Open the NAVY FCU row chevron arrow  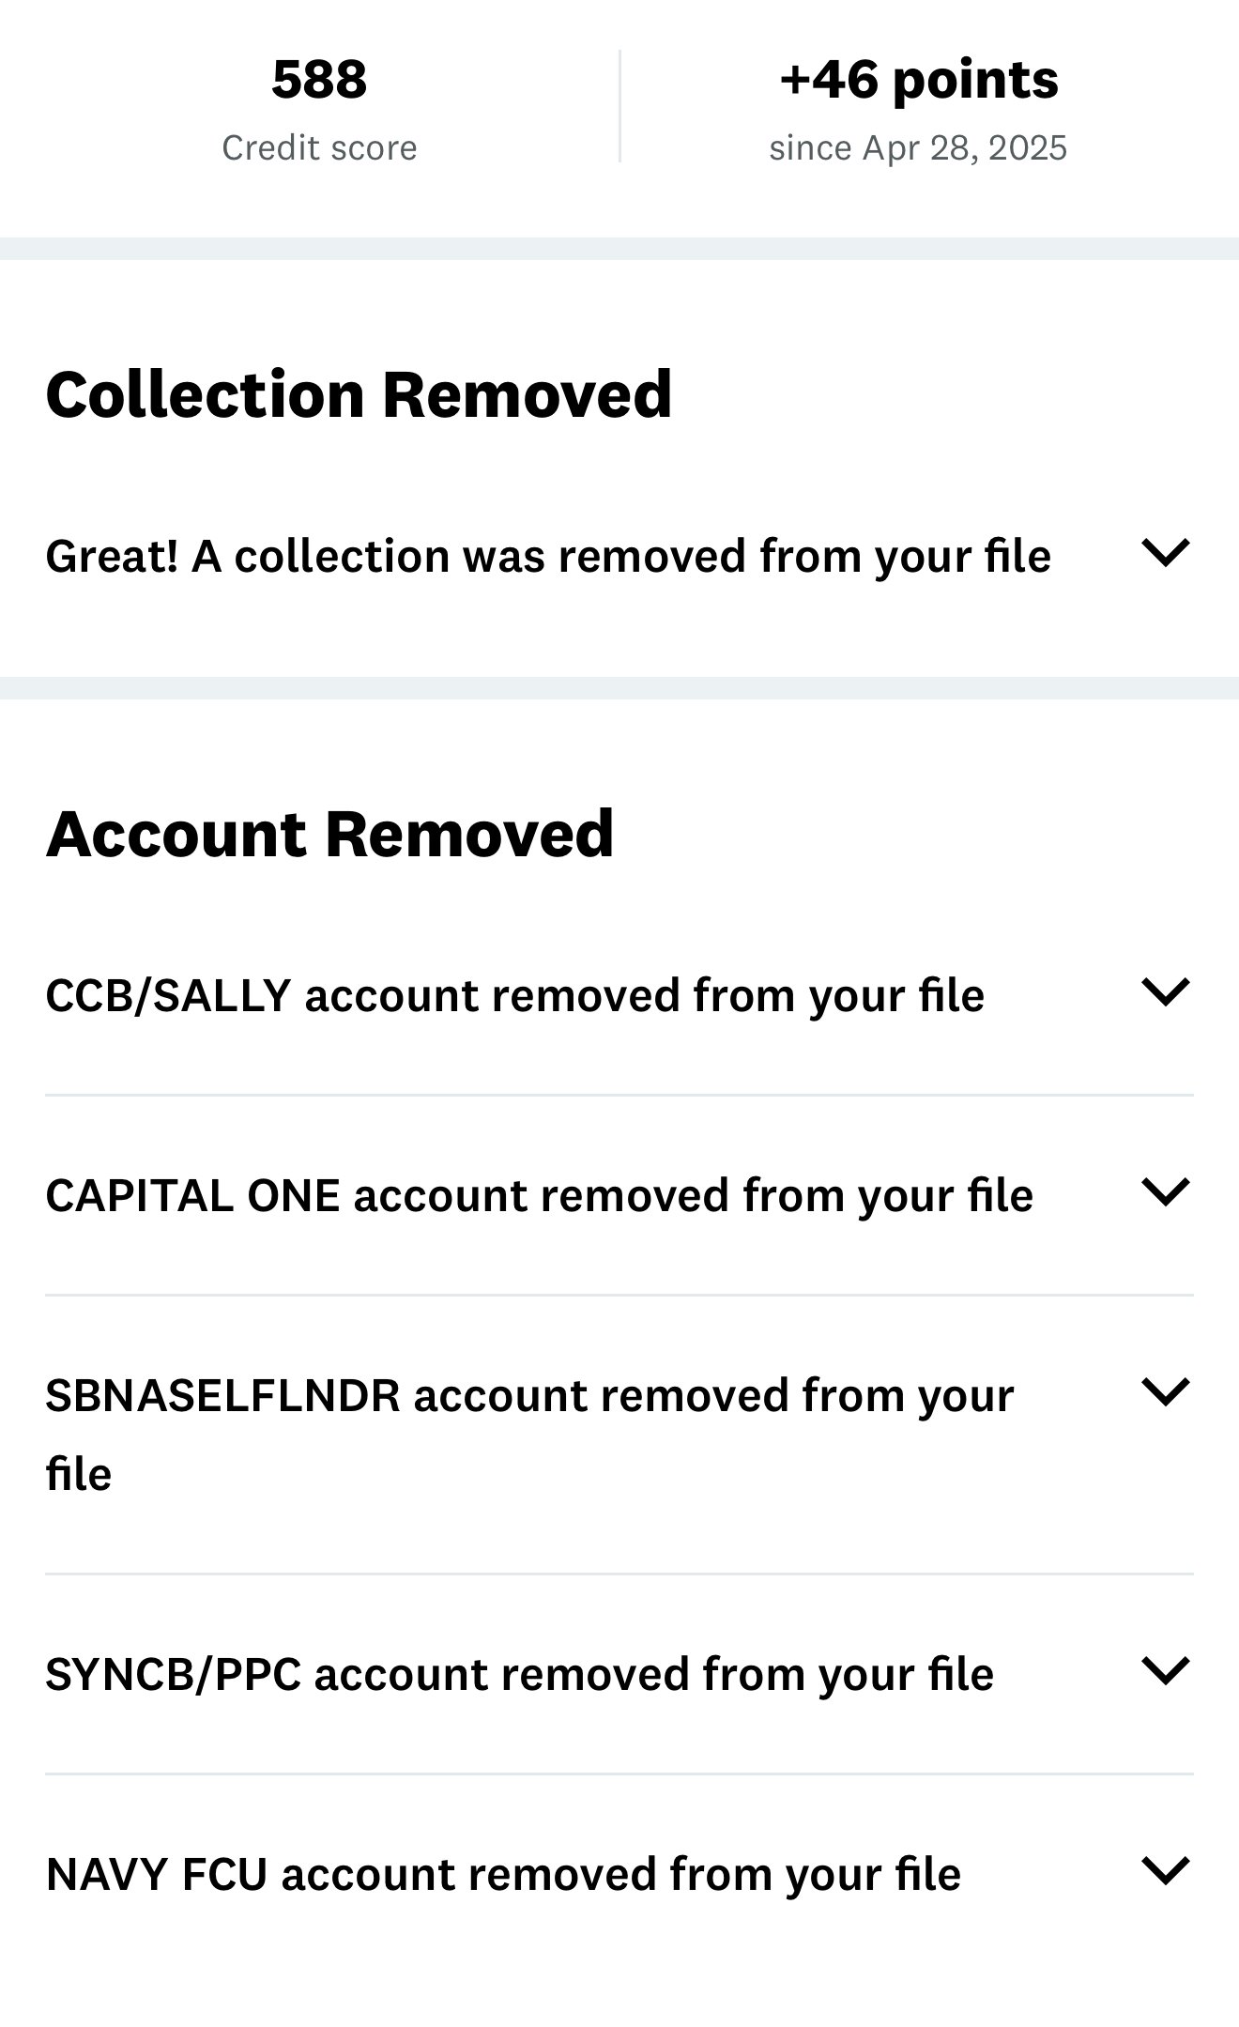pos(1166,1871)
